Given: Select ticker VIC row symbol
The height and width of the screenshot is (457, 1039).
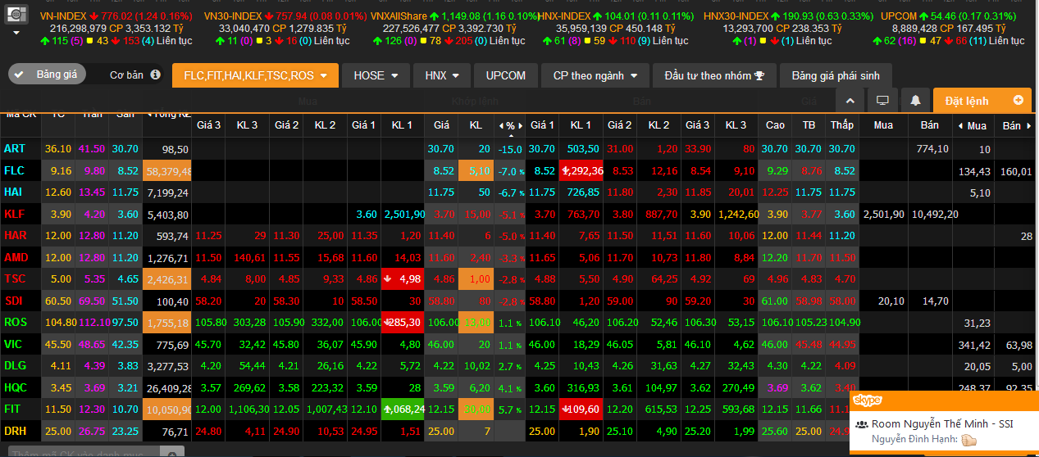Looking at the screenshot, I should pyautogui.click(x=12, y=344).
